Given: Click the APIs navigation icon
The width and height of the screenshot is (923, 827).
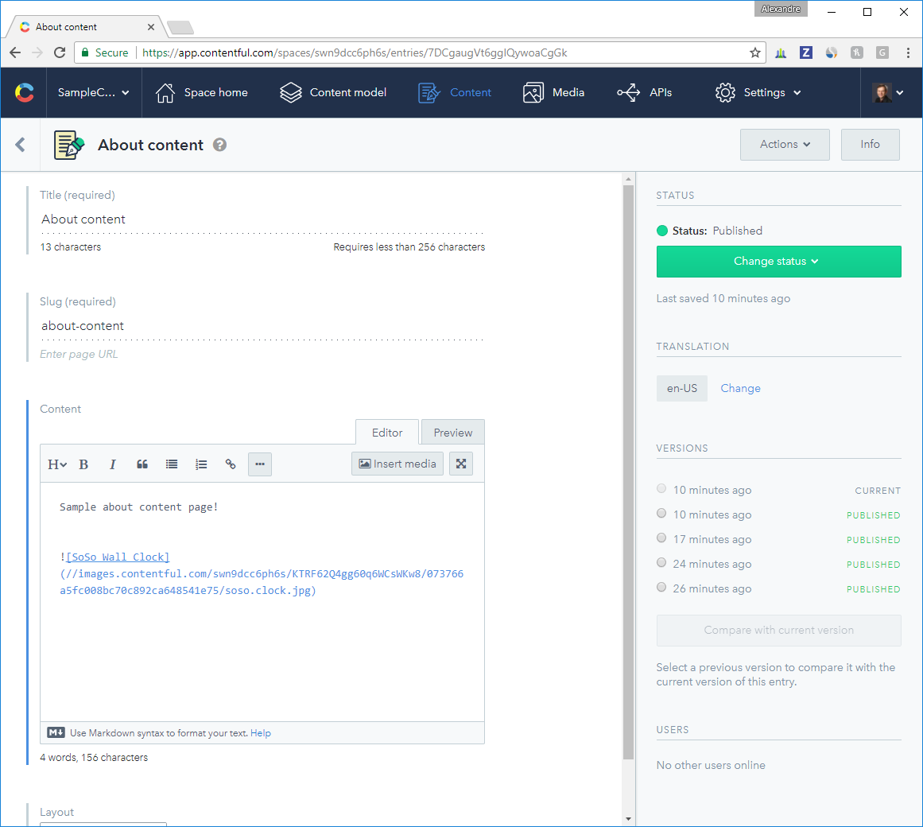Looking at the screenshot, I should [x=629, y=92].
